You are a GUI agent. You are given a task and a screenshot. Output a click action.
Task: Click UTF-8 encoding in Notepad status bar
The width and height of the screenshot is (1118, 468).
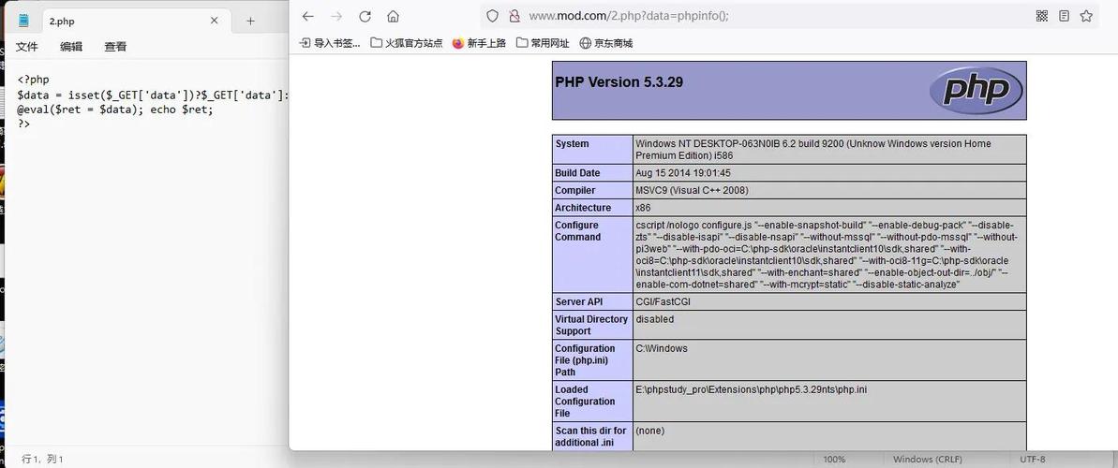click(x=1033, y=460)
